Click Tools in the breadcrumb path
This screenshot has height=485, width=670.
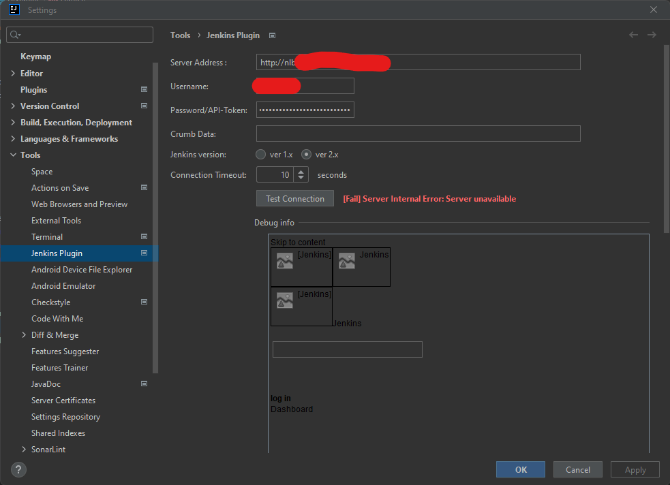click(180, 35)
